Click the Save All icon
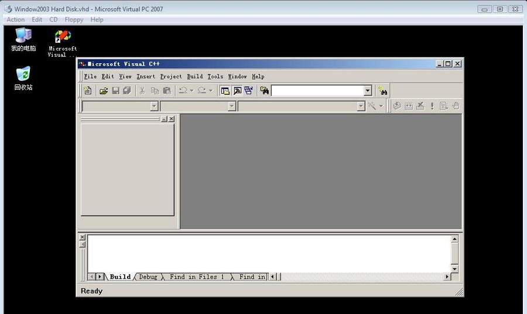 point(126,90)
